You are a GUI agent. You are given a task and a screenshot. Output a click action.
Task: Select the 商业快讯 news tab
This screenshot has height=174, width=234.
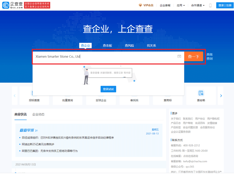point(20,114)
